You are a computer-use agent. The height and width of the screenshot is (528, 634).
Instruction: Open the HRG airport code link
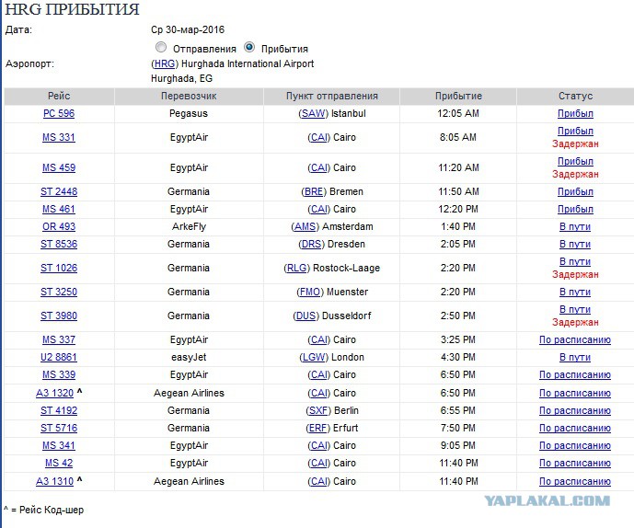point(165,63)
